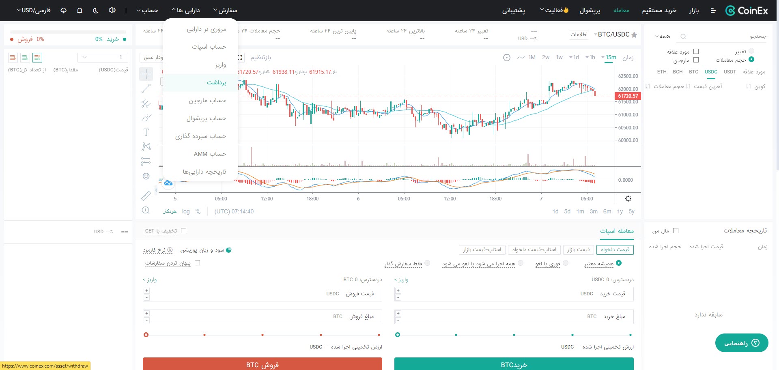Screen dimensions: 779x370
Task: Collapse the دارایی ها assets menu
Action: (186, 10)
